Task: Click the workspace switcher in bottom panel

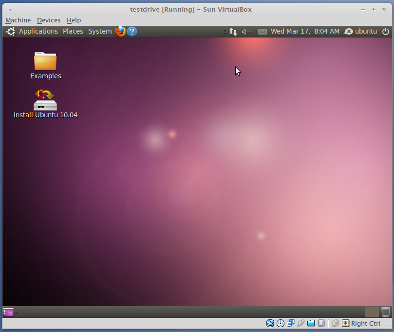Action: pyautogui.click(x=372, y=312)
